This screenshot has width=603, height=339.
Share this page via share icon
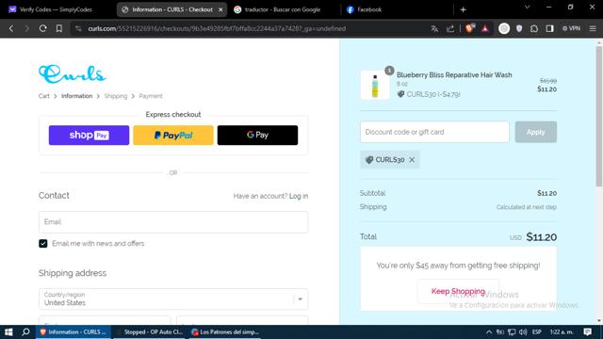click(450, 28)
